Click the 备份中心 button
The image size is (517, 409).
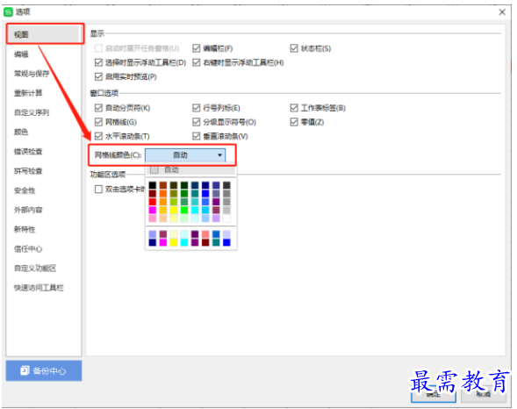click(44, 370)
